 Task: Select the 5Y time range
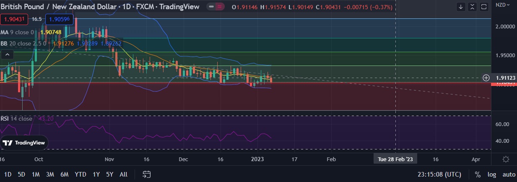(x=109, y=174)
